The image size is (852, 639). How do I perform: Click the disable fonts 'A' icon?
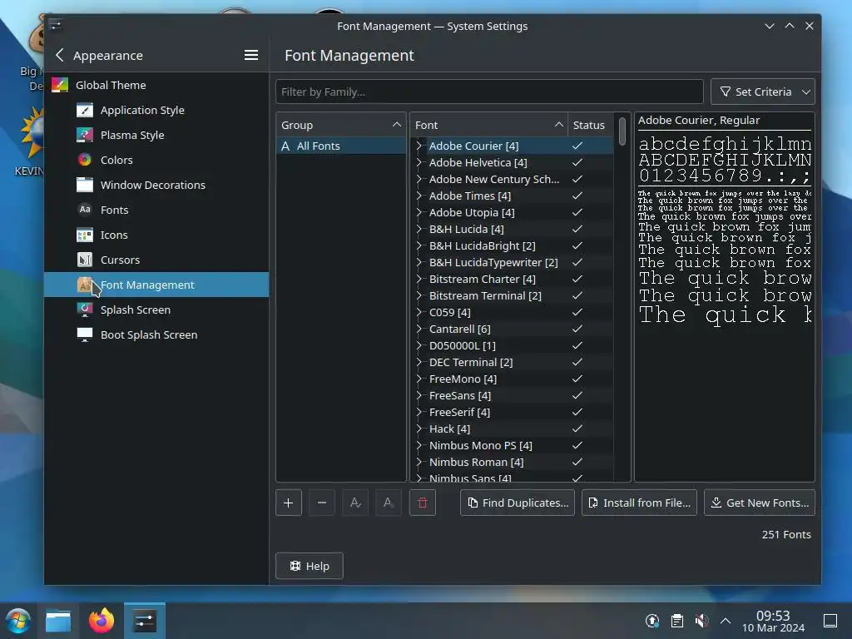coord(389,503)
